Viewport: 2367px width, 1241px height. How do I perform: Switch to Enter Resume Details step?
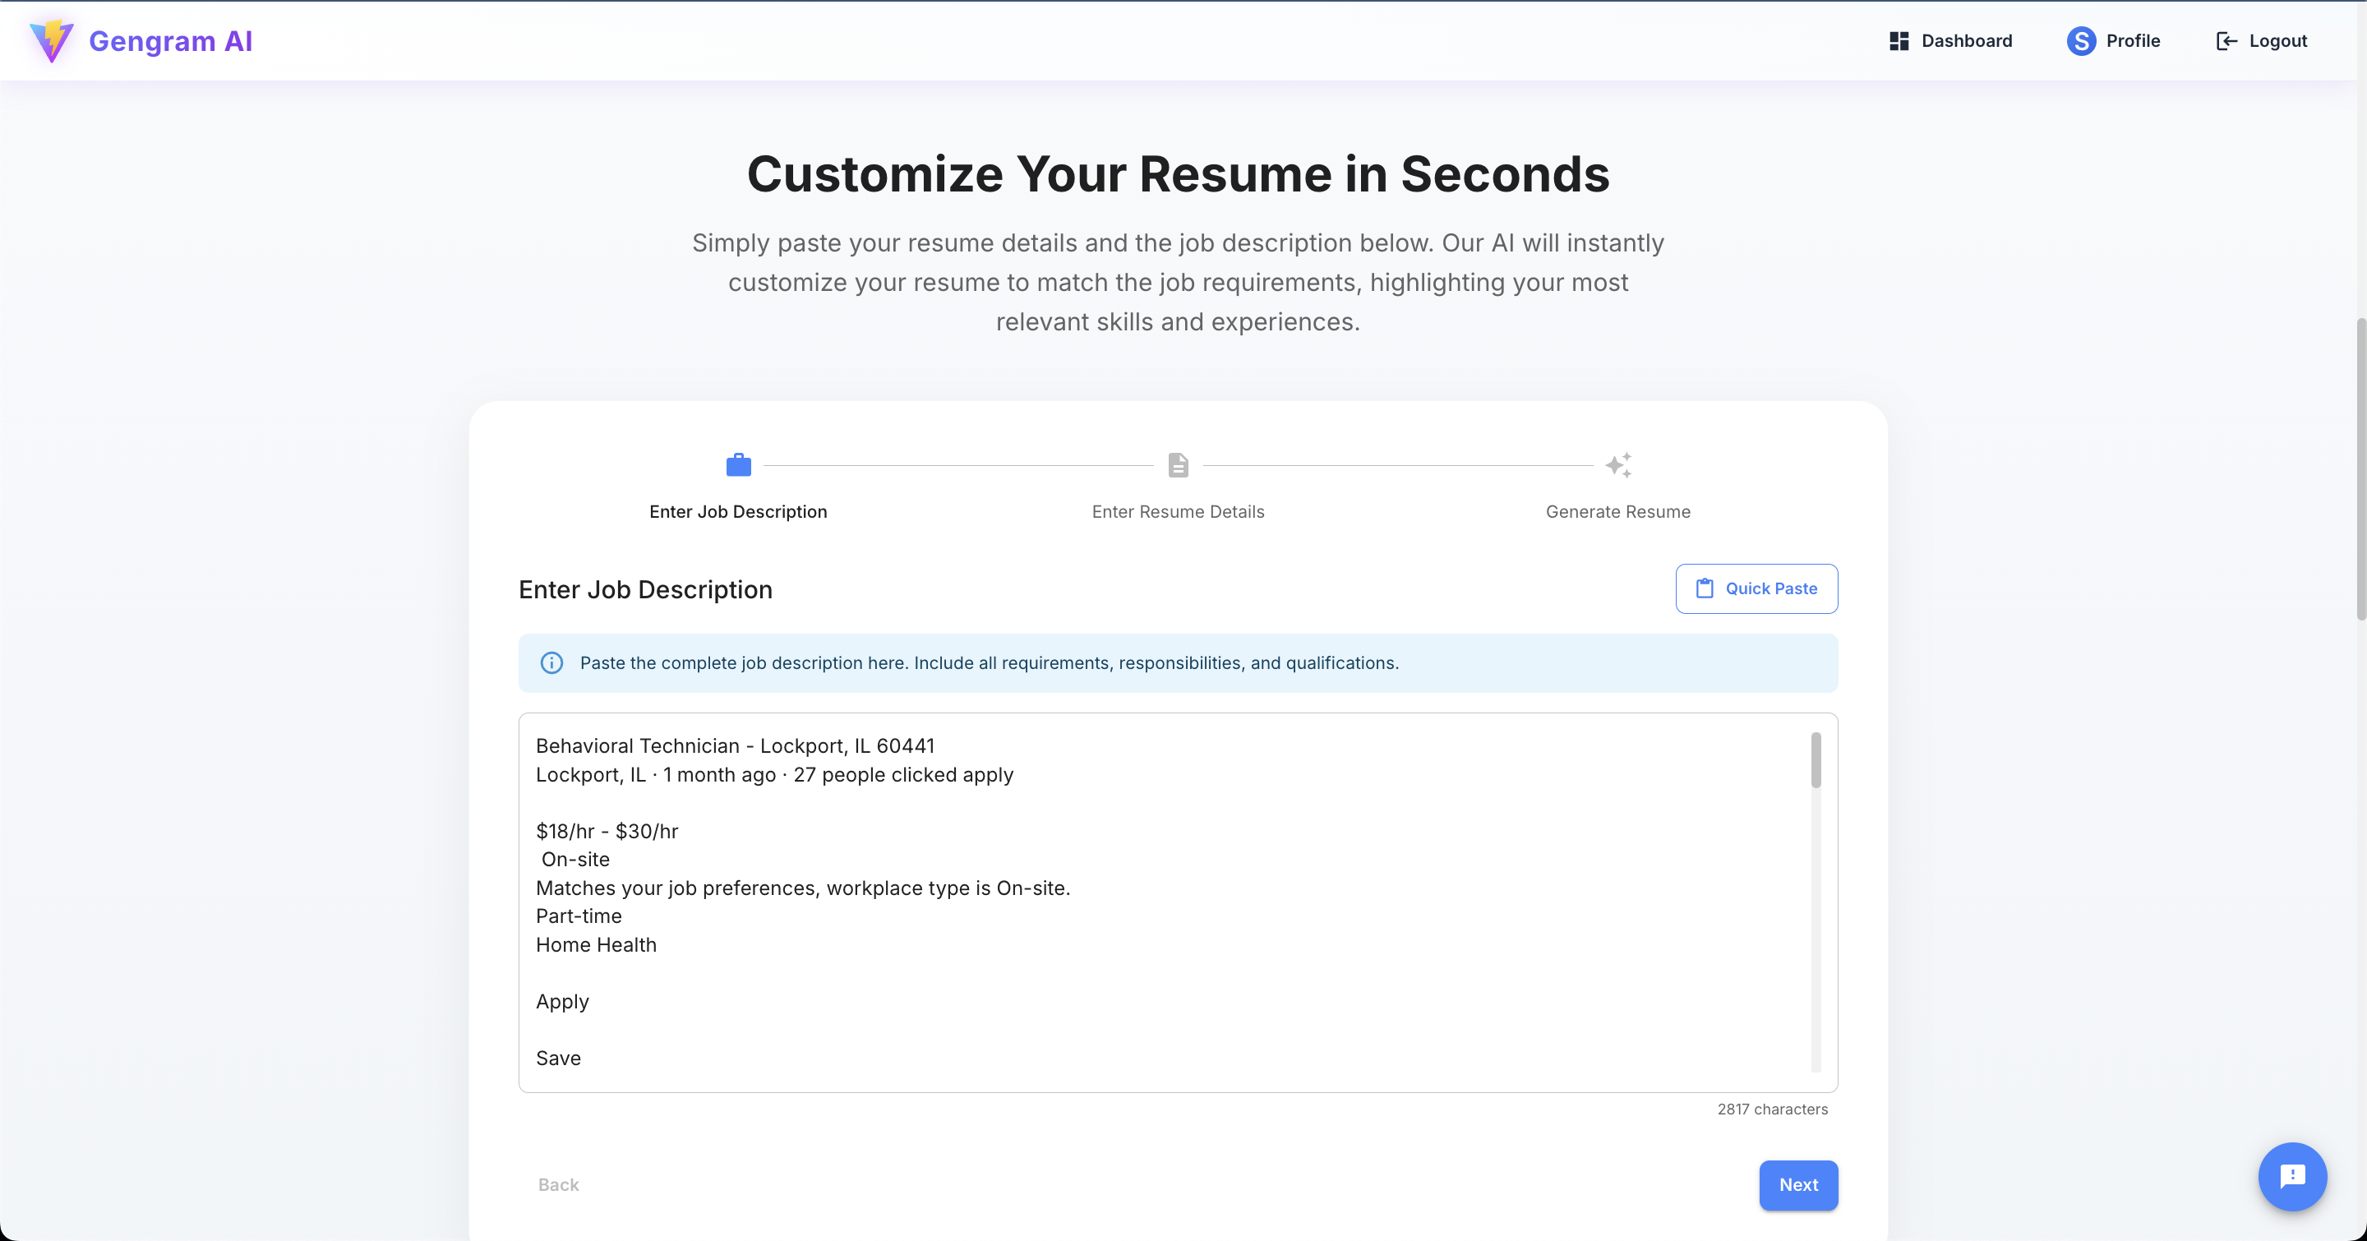click(x=1178, y=513)
